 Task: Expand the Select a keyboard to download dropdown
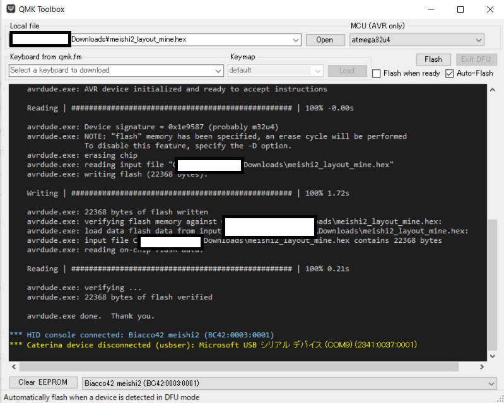[x=218, y=71]
